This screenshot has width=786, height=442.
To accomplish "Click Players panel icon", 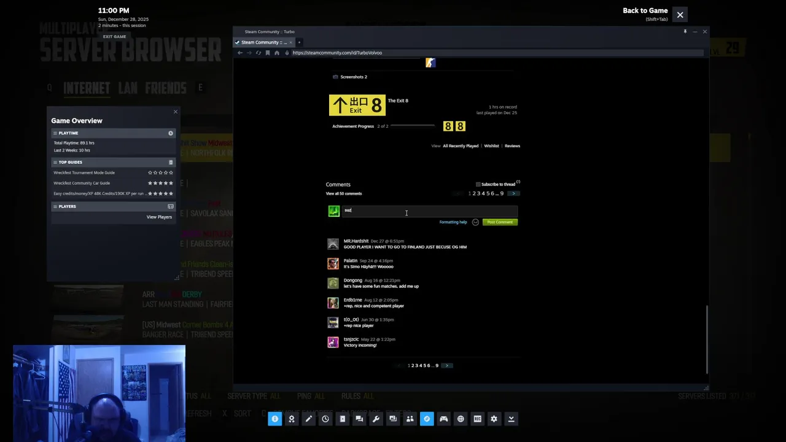I will (171, 207).
